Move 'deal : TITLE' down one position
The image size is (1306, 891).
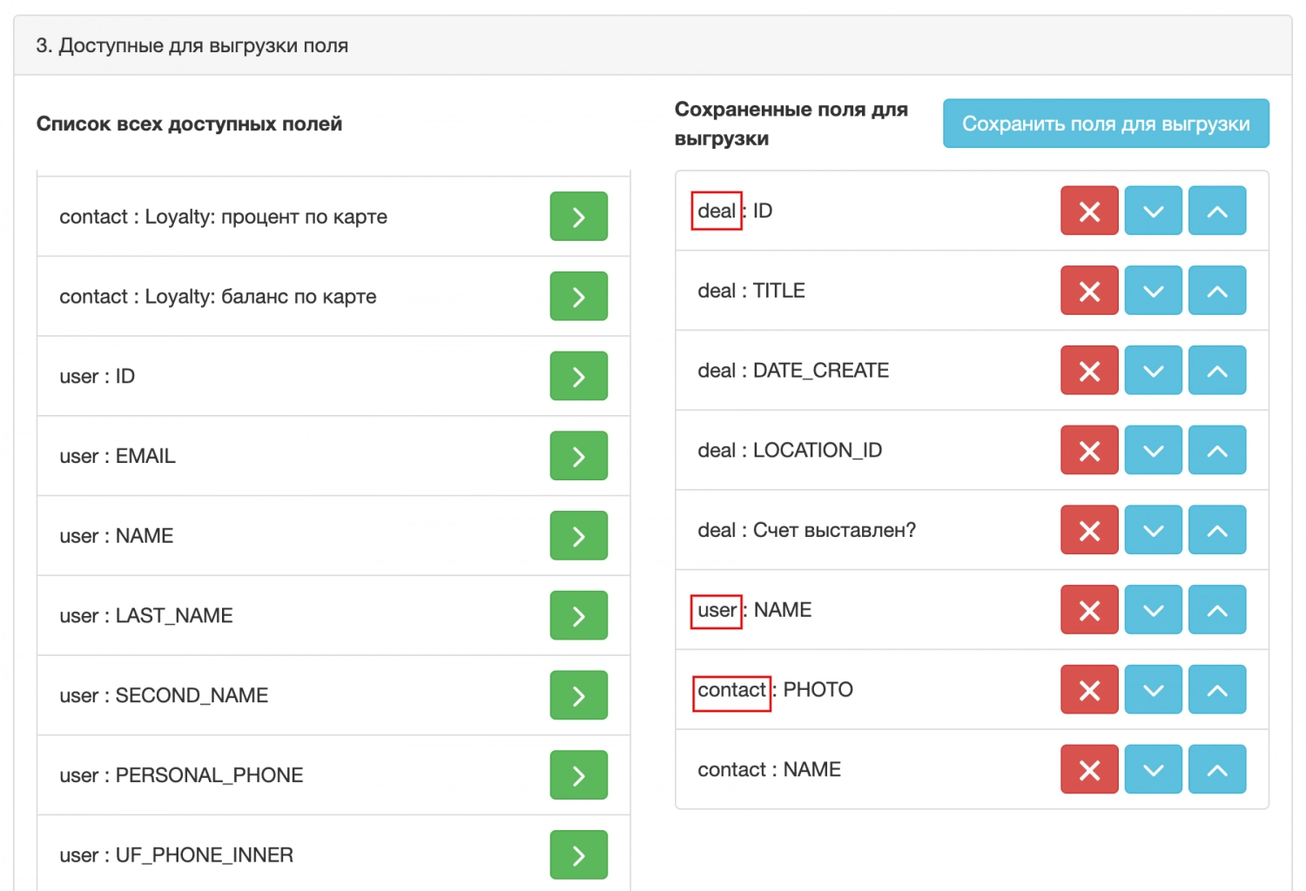pyautogui.click(x=1153, y=291)
